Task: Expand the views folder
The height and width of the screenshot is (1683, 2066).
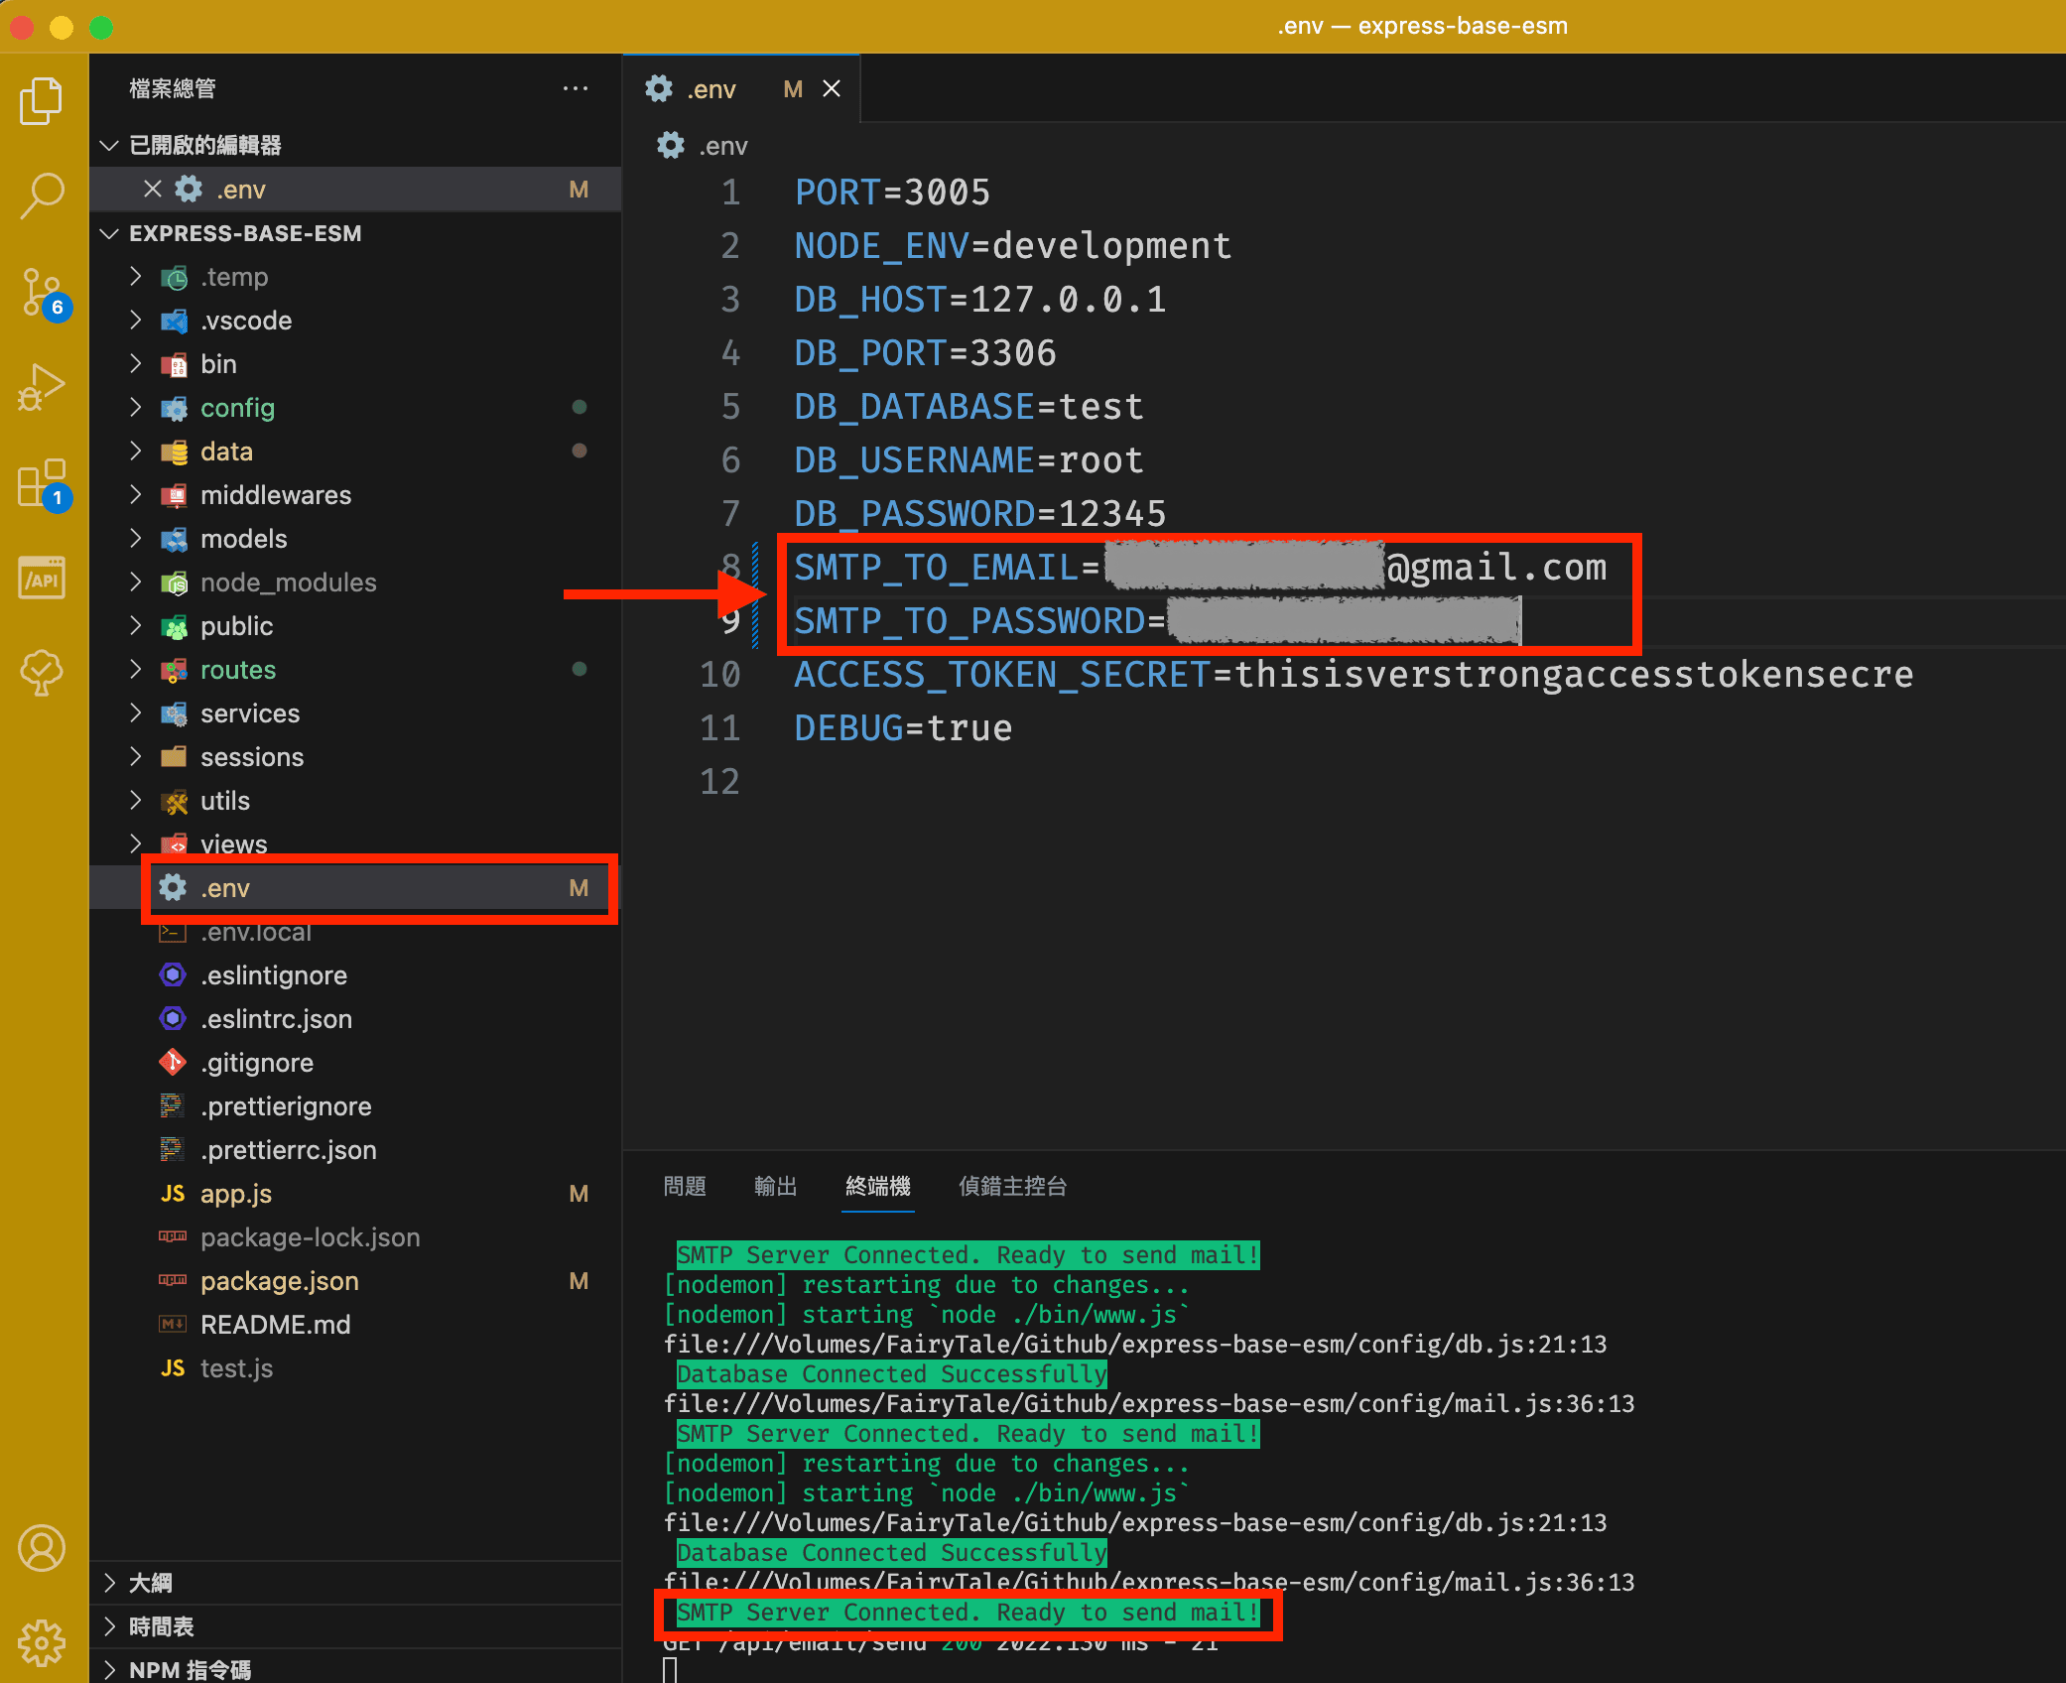Action: click(x=136, y=843)
